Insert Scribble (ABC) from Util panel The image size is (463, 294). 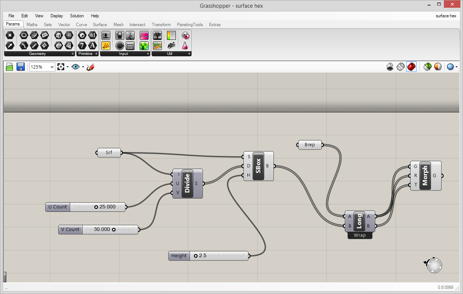171,46
